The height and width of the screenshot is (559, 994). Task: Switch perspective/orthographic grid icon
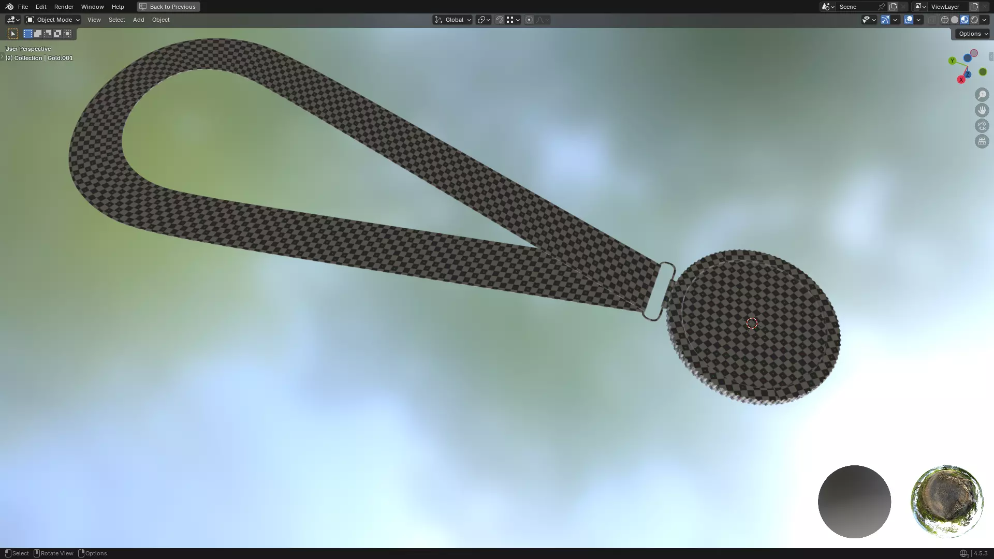(x=982, y=141)
